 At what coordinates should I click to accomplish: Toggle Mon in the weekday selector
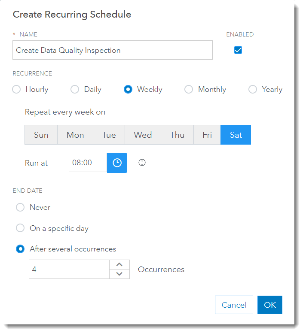[75, 135]
